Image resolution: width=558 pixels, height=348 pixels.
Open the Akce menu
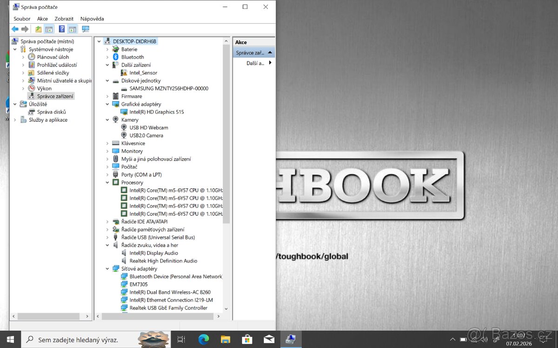[42, 19]
